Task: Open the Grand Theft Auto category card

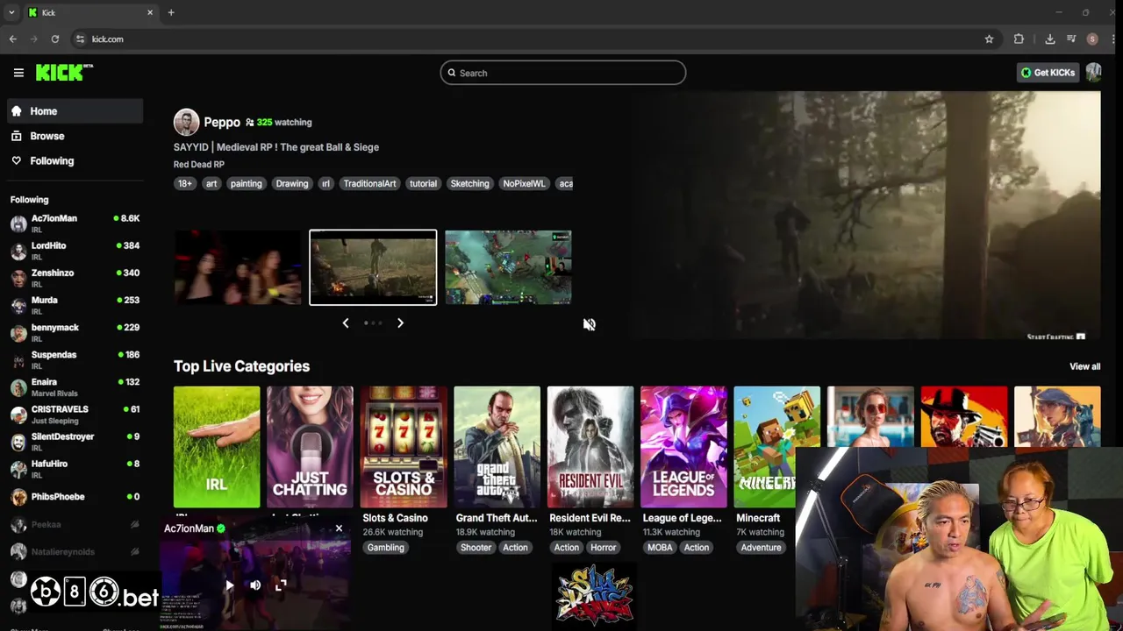Action: pyautogui.click(x=497, y=447)
